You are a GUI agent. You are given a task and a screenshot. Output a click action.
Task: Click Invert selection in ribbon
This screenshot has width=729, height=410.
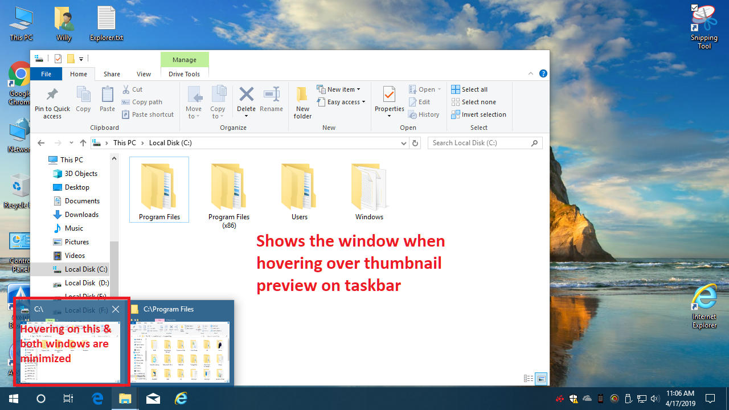[x=478, y=114]
